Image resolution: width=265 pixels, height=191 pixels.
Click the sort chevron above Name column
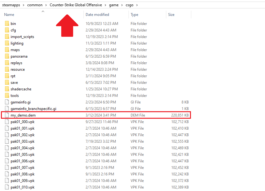[43, 11]
